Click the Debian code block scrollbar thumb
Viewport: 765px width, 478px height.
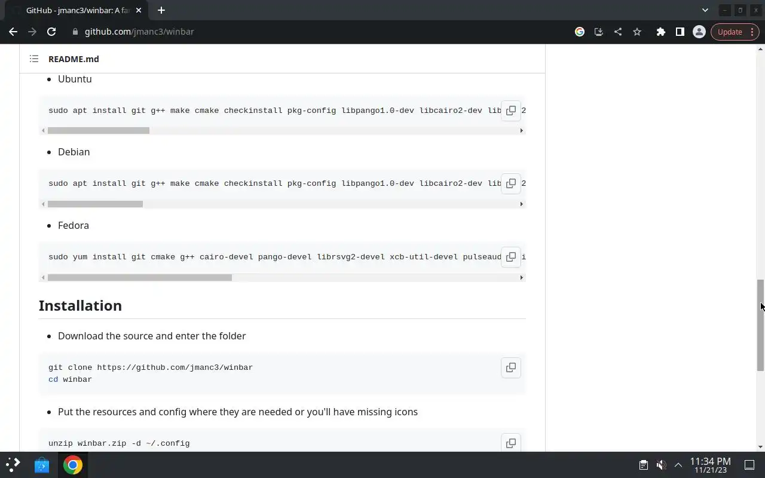(x=95, y=204)
